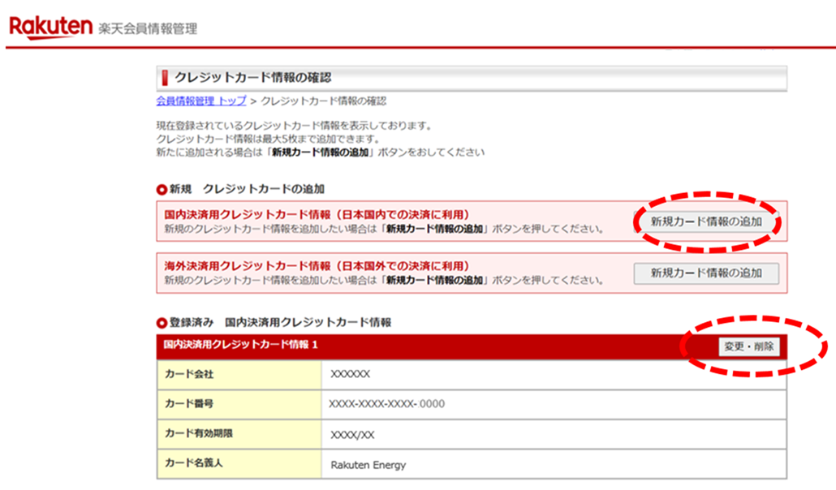Image resolution: width=836 pixels, height=490 pixels.
Task: Click the 海外決済用クレジットカード情報 red heading text
Action: pyautogui.click(x=317, y=266)
